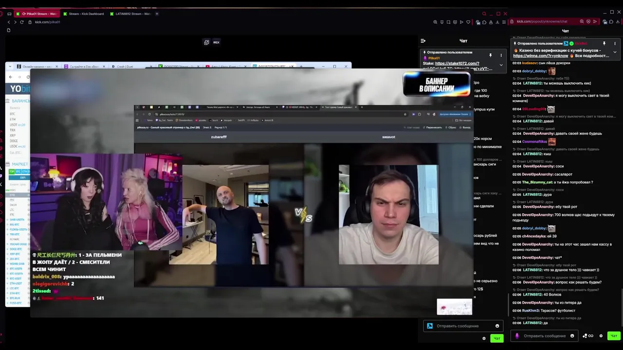Click the БАННЕР В ОПИСАНИИ banner

pyautogui.click(x=437, y=85)
